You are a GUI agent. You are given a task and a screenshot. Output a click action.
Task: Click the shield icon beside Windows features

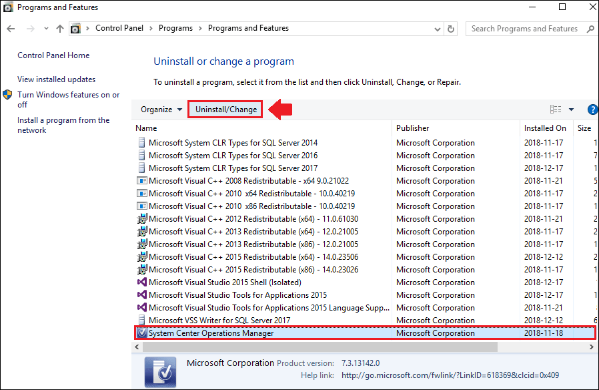tap(7, 95)
